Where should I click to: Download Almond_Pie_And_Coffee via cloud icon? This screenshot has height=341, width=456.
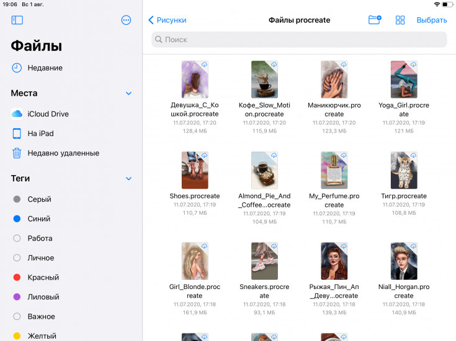(x=274, y=155)
